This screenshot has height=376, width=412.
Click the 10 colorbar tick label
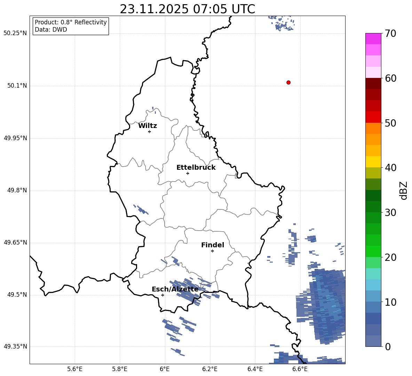pyautogui.click(x=390, y=302)
